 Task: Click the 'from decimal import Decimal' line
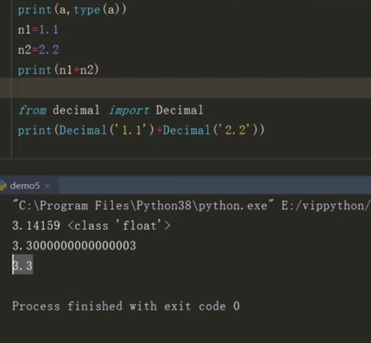tap(111, 110)
